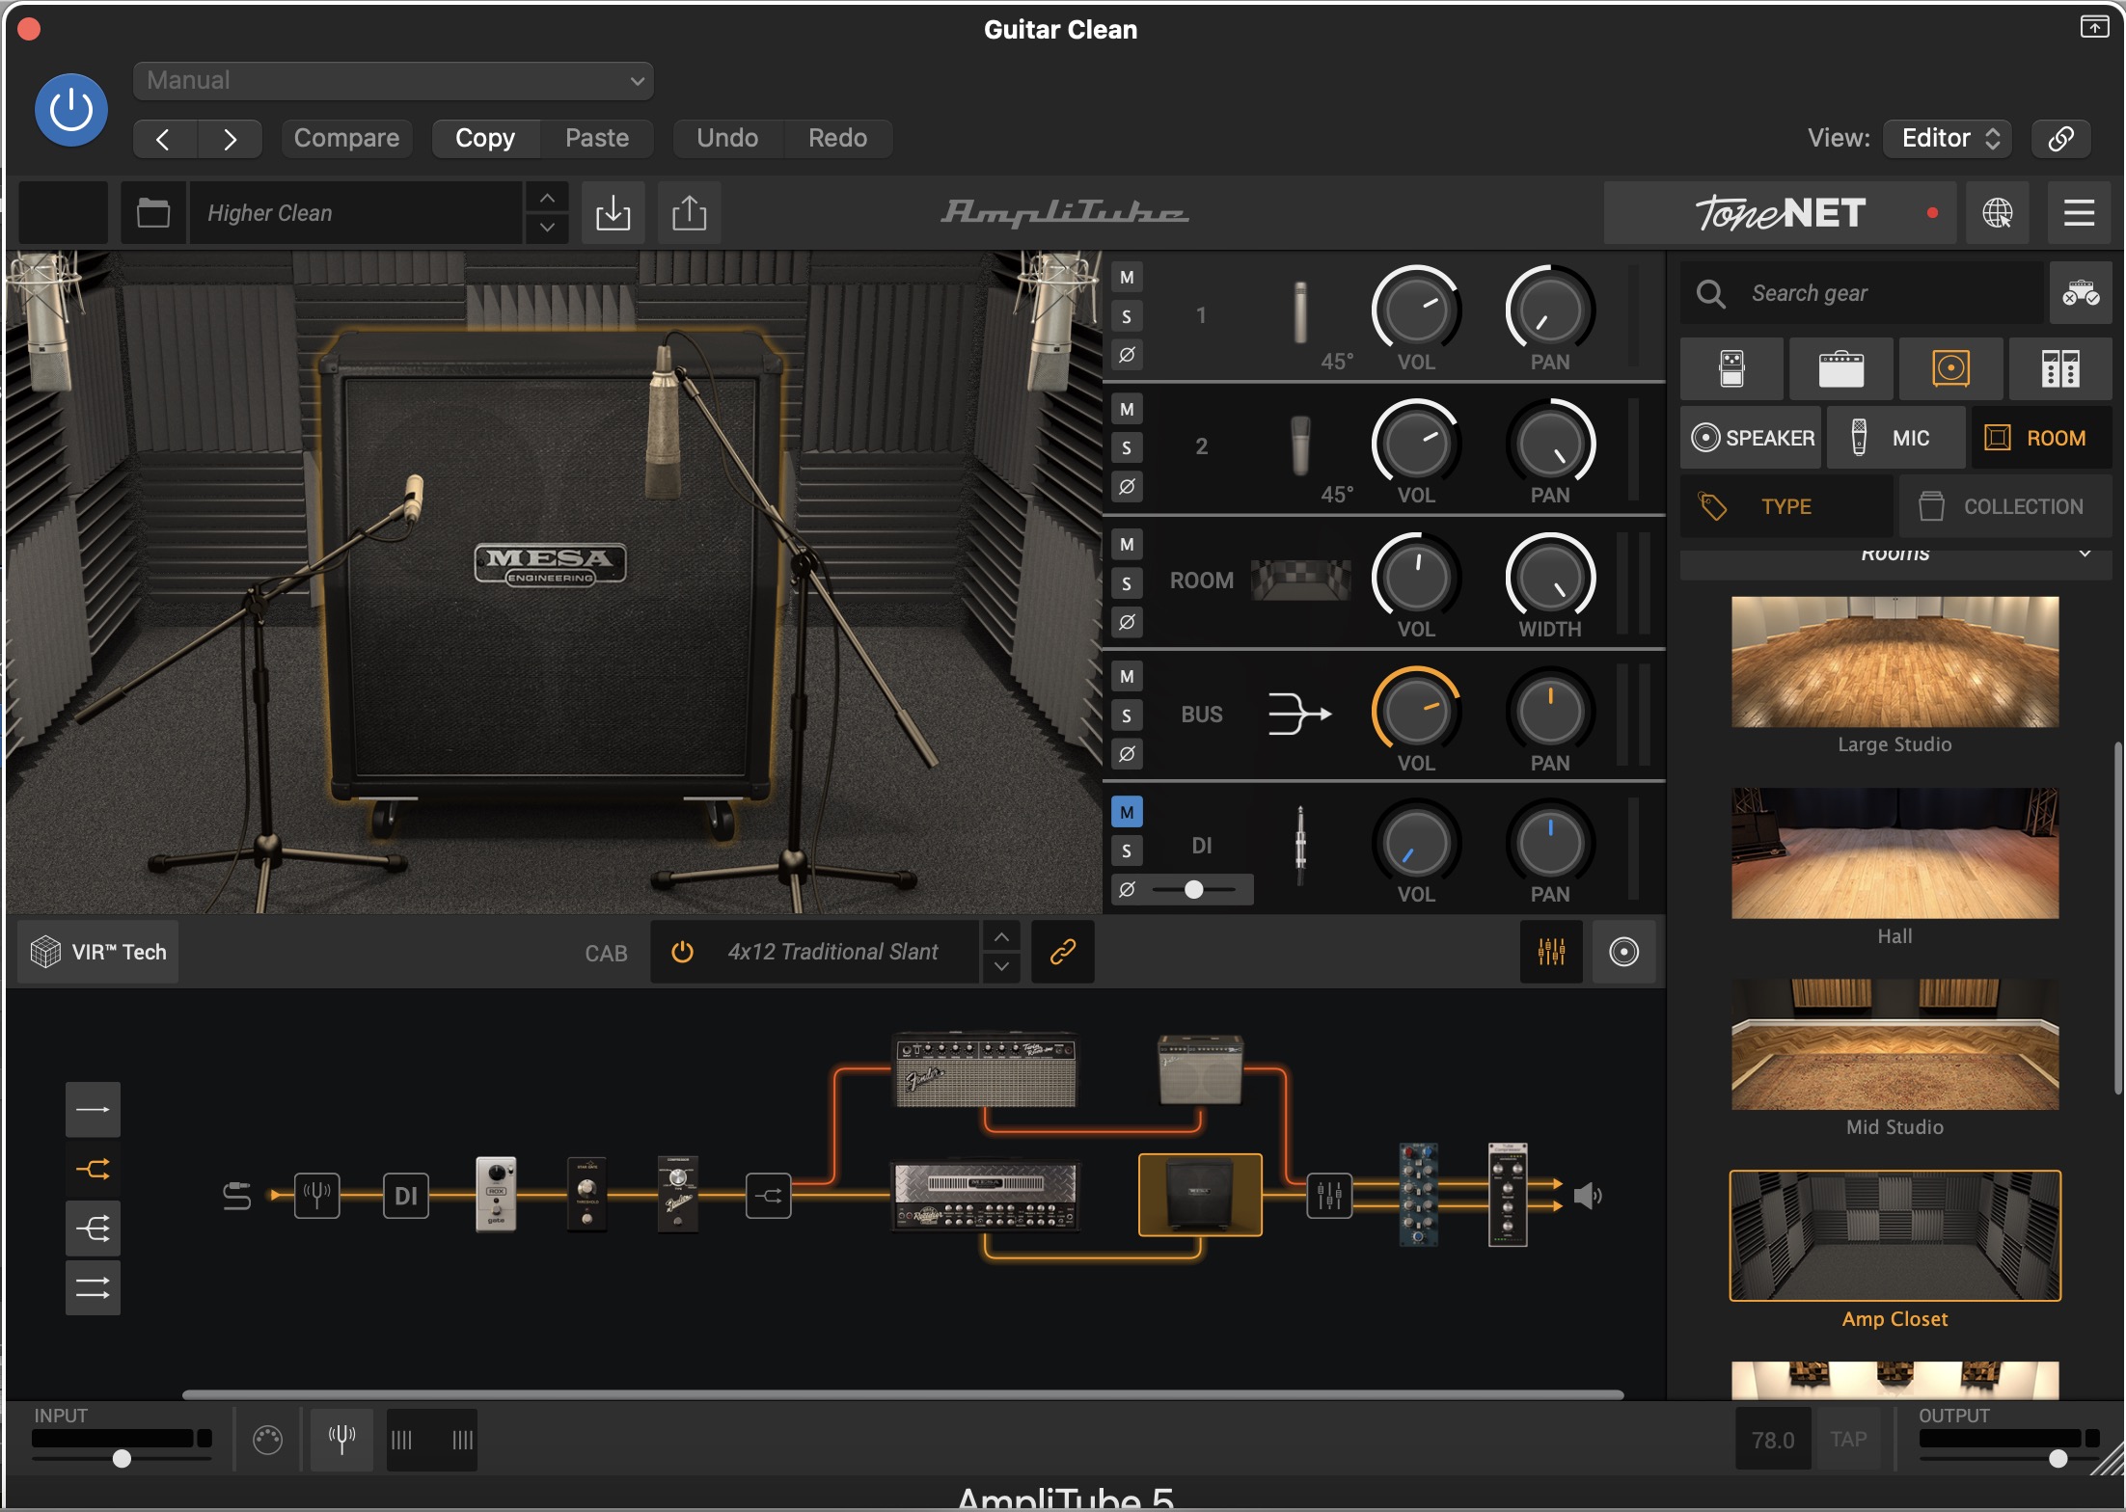Toggle the CAB power button
The height and width of the screenshot is (1512, 2126).
682,952
